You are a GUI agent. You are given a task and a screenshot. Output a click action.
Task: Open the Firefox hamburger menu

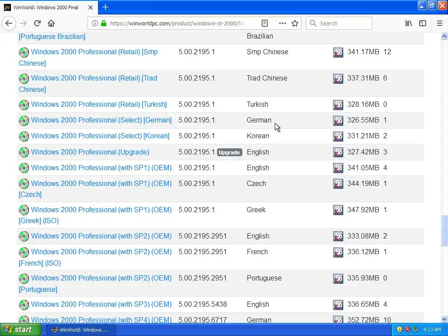[x=440, y=23]
